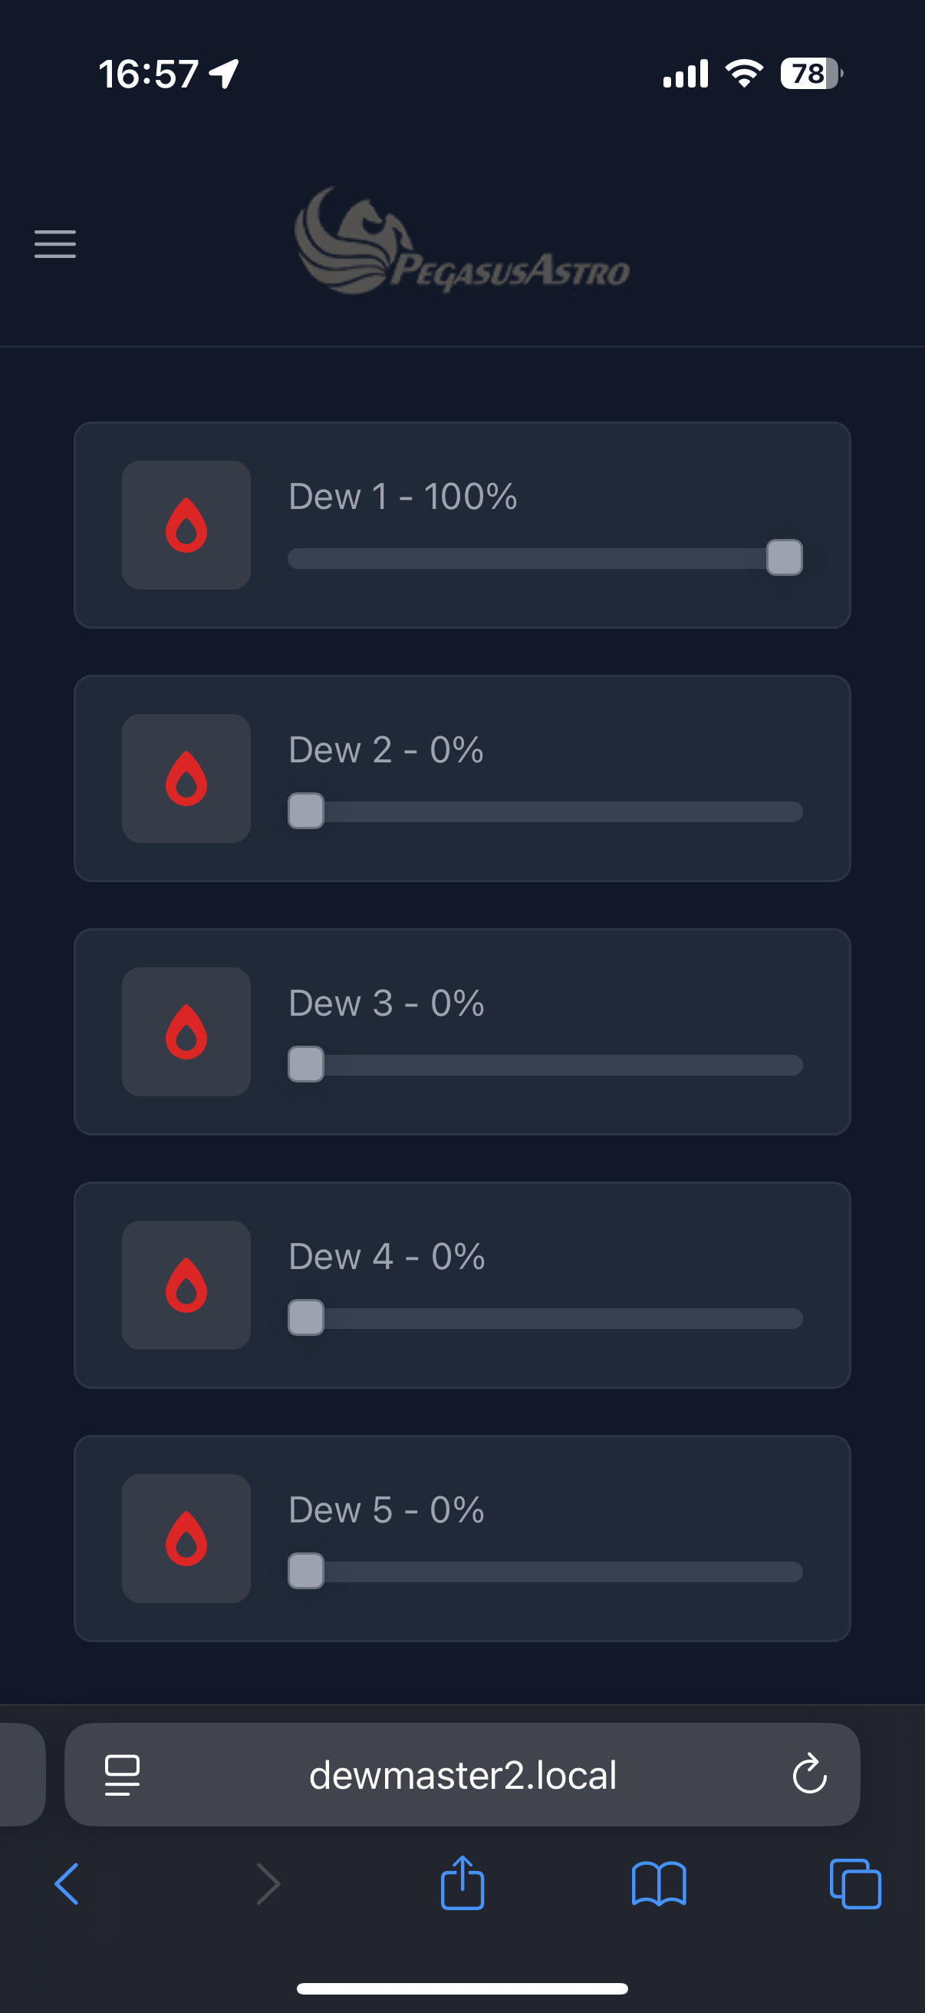Tap the dewmaster2.local address bar
925x2013 pixels.
[x=462, y=1776]
